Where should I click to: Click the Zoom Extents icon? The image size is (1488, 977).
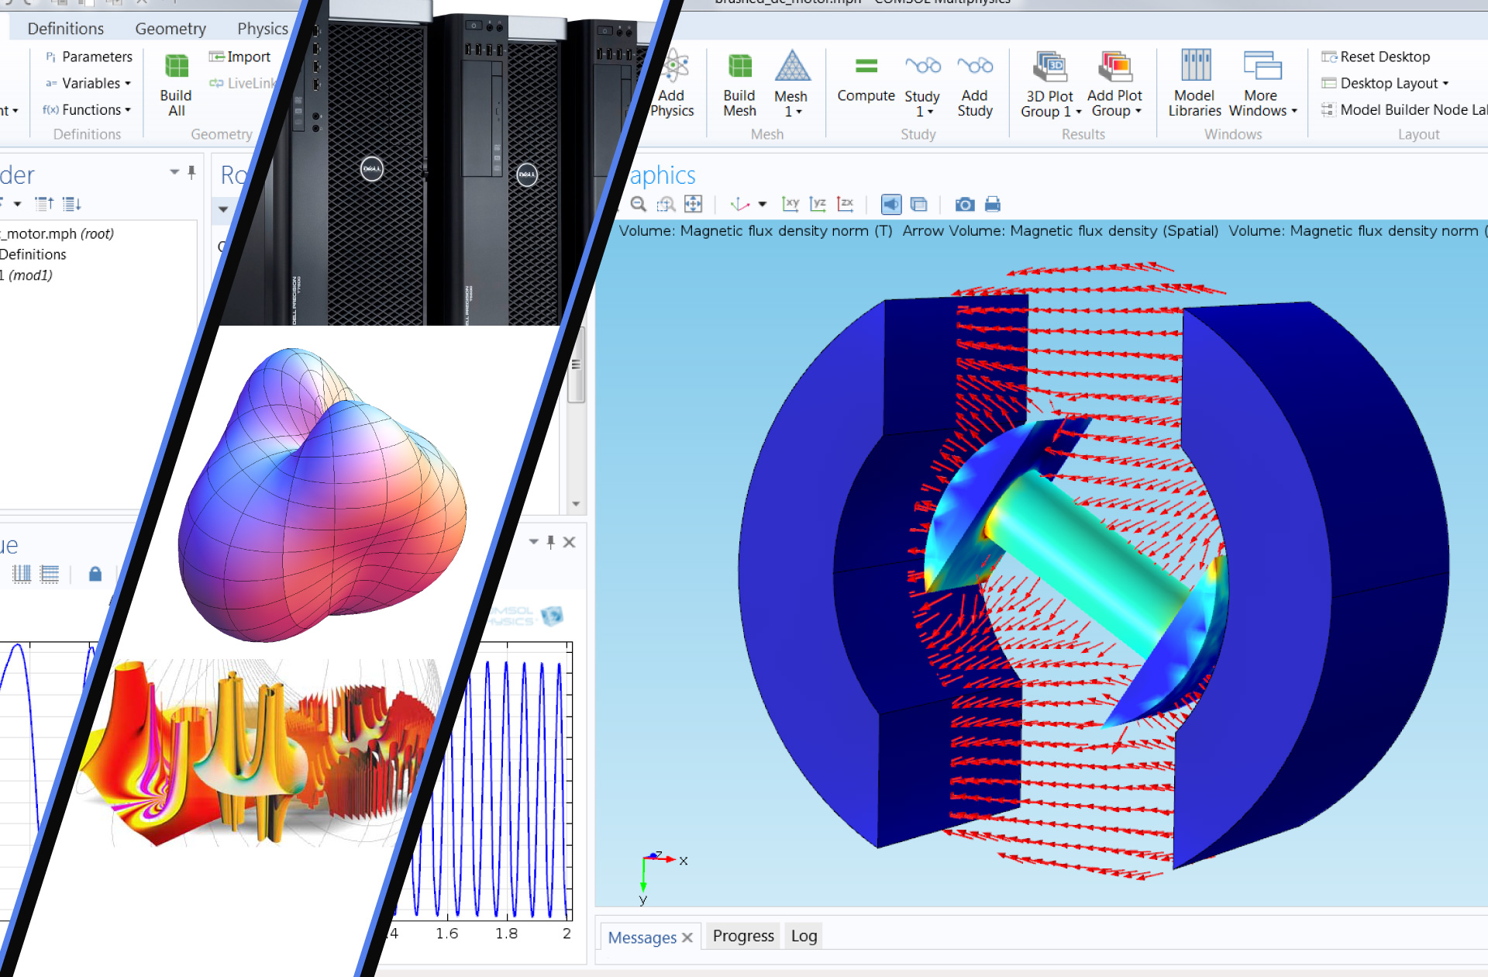click(x=693, y=204)
